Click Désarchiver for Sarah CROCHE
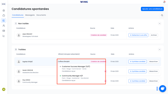 (x=153, y=71)
